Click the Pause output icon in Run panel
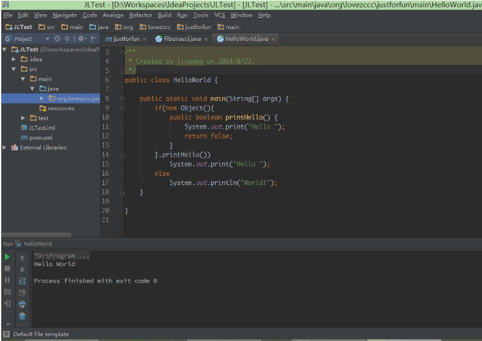Viewport: 482px width, 341px height. coord(7,280)
